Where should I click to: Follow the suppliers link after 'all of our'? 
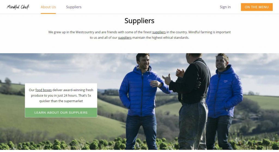[125, 38]
